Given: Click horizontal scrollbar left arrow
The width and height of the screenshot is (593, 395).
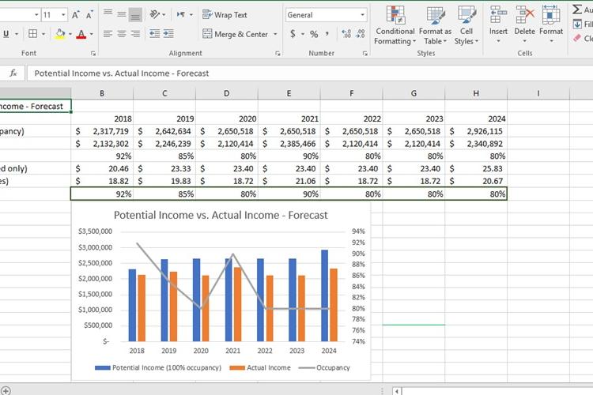Looking at the screenshot, I should (396, 391).
